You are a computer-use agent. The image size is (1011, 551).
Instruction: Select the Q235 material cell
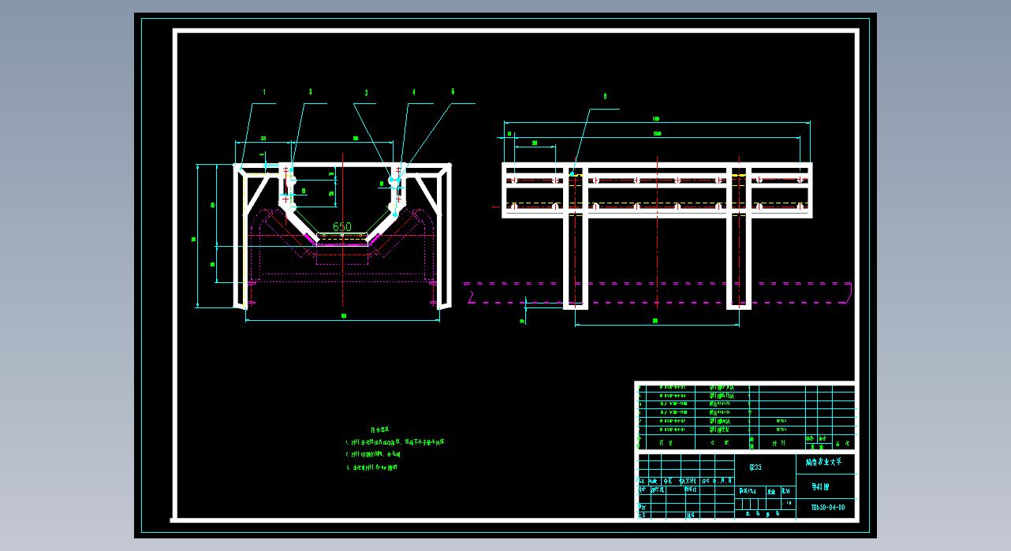[x=755, y=467]
